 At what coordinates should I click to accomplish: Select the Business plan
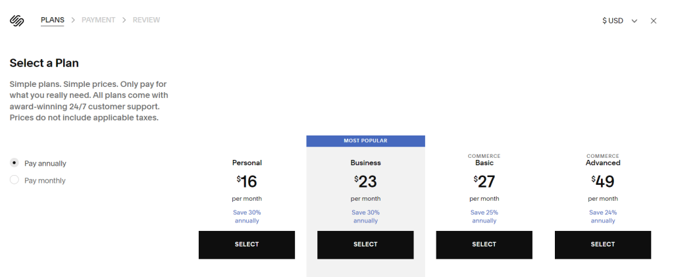click(x=365, y=245)
